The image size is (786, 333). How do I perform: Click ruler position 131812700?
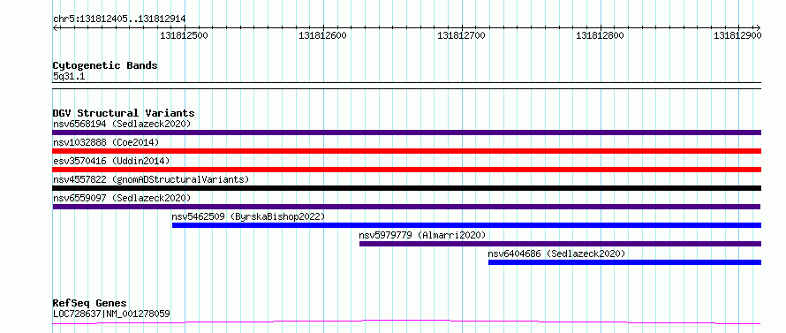pos(461,35)
